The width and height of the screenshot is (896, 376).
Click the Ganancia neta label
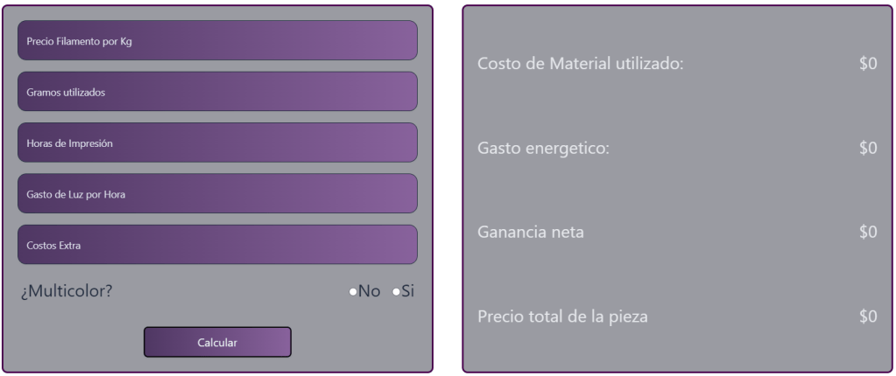point(531,232)
